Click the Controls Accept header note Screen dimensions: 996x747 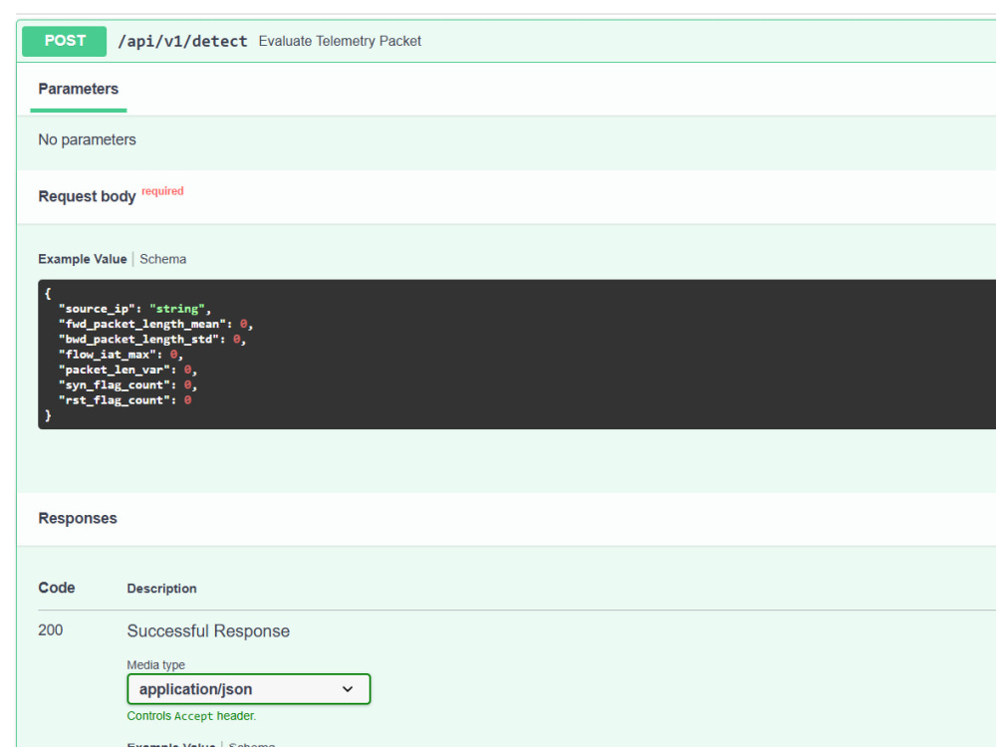[192, 716]
